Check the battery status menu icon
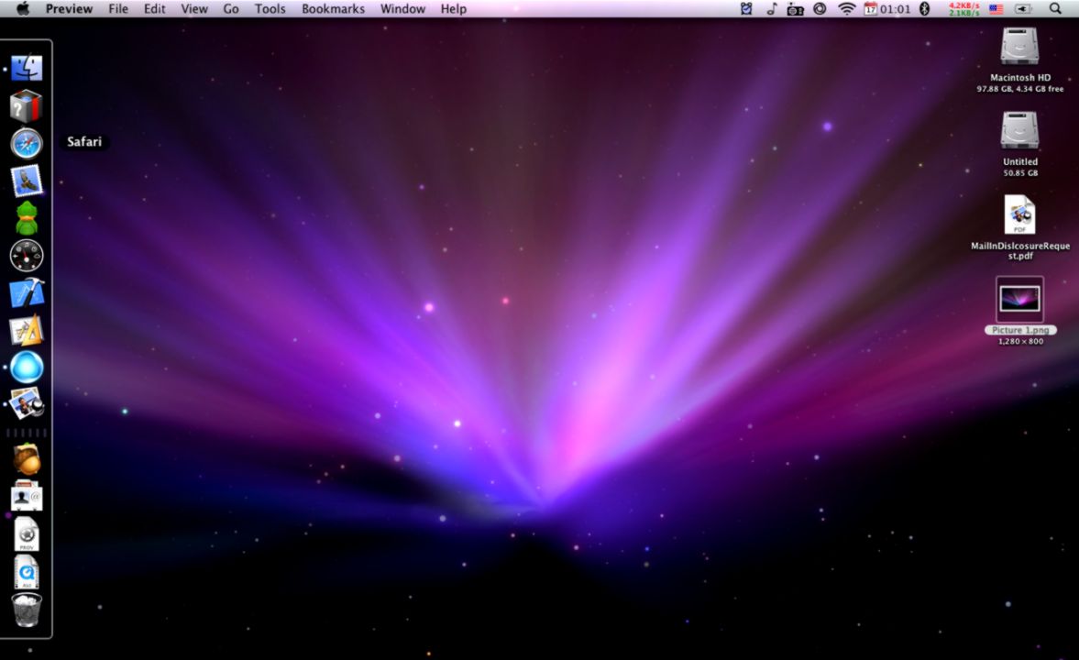The height and width of the screenshot is (660, 1079). click(1024, 8)
